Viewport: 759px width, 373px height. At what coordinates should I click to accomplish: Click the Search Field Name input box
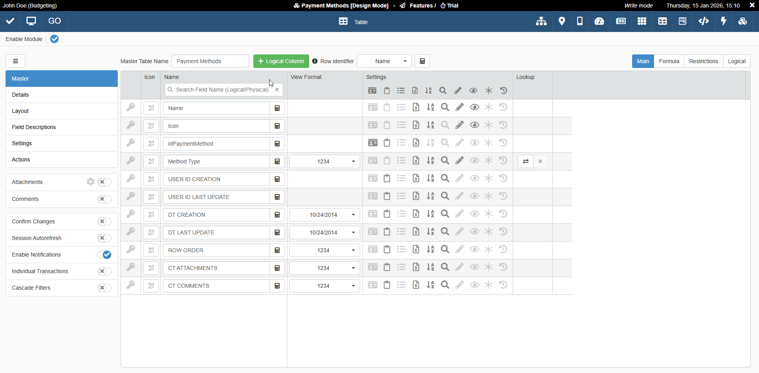(224, 90)
